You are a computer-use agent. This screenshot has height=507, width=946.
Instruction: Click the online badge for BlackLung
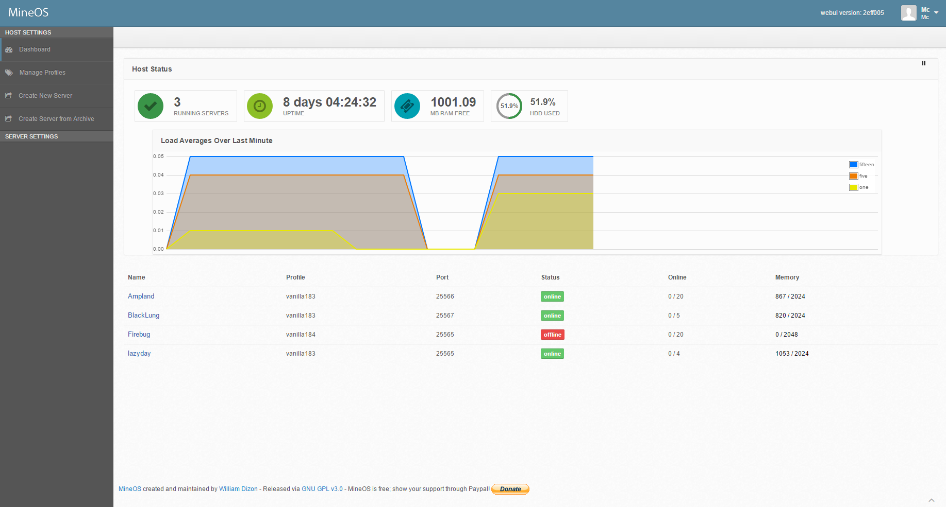(x=552, y=316)
